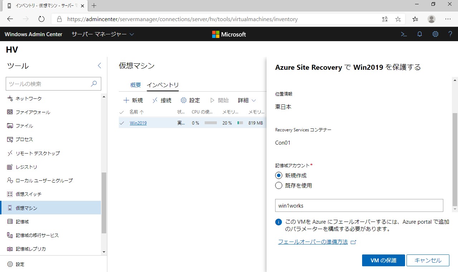
Task: Click the 東日本 location value
Action: [x=283, y=107]
